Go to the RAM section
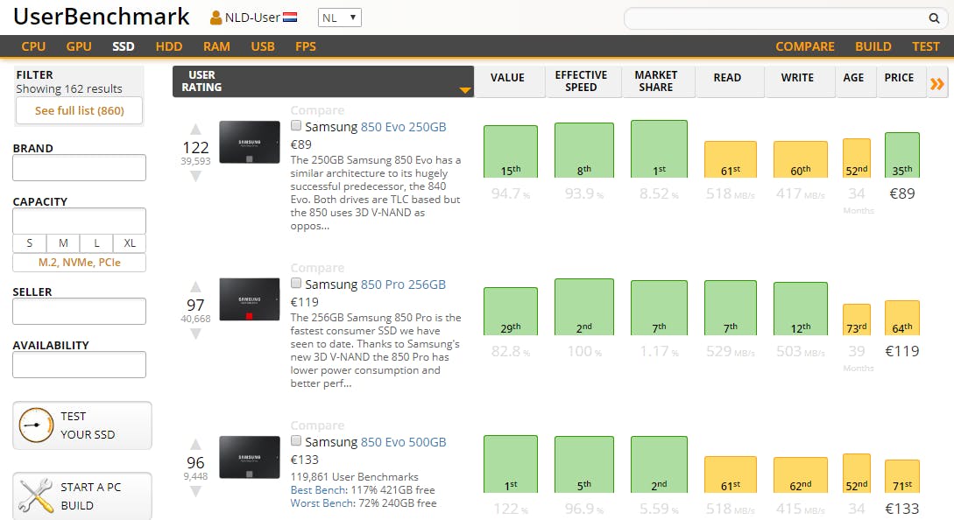The image size is (954, 520). coord(216,46)
